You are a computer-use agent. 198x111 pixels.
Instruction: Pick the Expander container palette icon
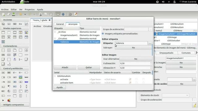click(x=21, y=60)
